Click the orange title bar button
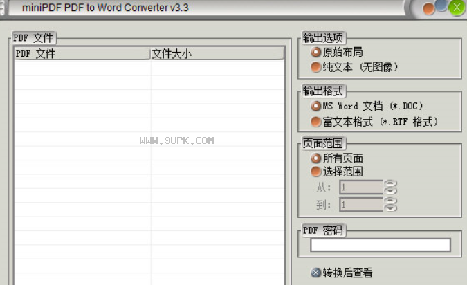Screen dimensions: 467x285 (428, 9)
